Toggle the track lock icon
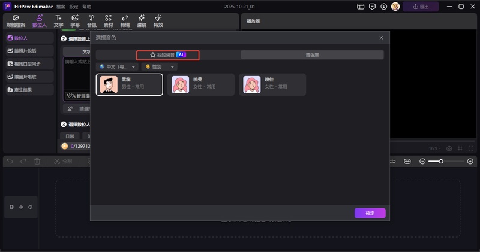The width and height of the screenshot is (480, 252). pyautogui.click(x=11, y=207)
